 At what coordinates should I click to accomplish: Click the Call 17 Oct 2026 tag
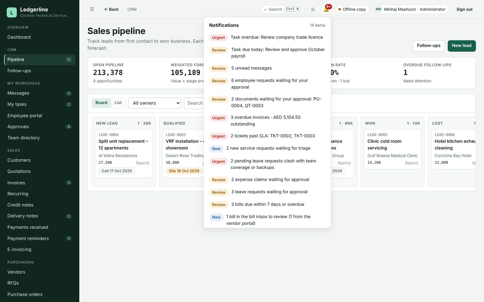117,171
